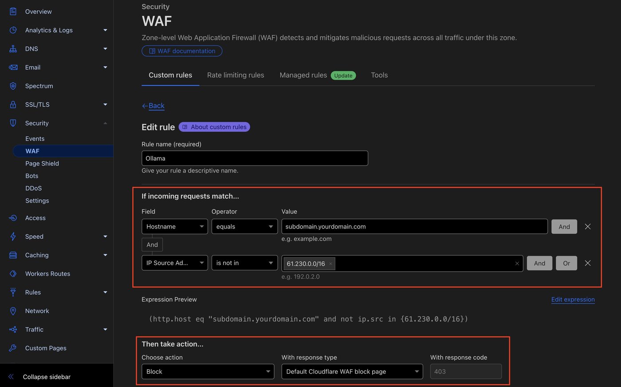Click the Access icon in sidebar
Screen dimensions: 621x387
(13, 218)
